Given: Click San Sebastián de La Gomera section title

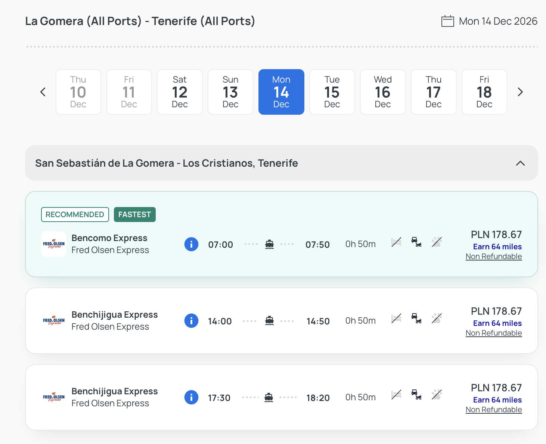Looking at the screenshot, I should [167, 163].
